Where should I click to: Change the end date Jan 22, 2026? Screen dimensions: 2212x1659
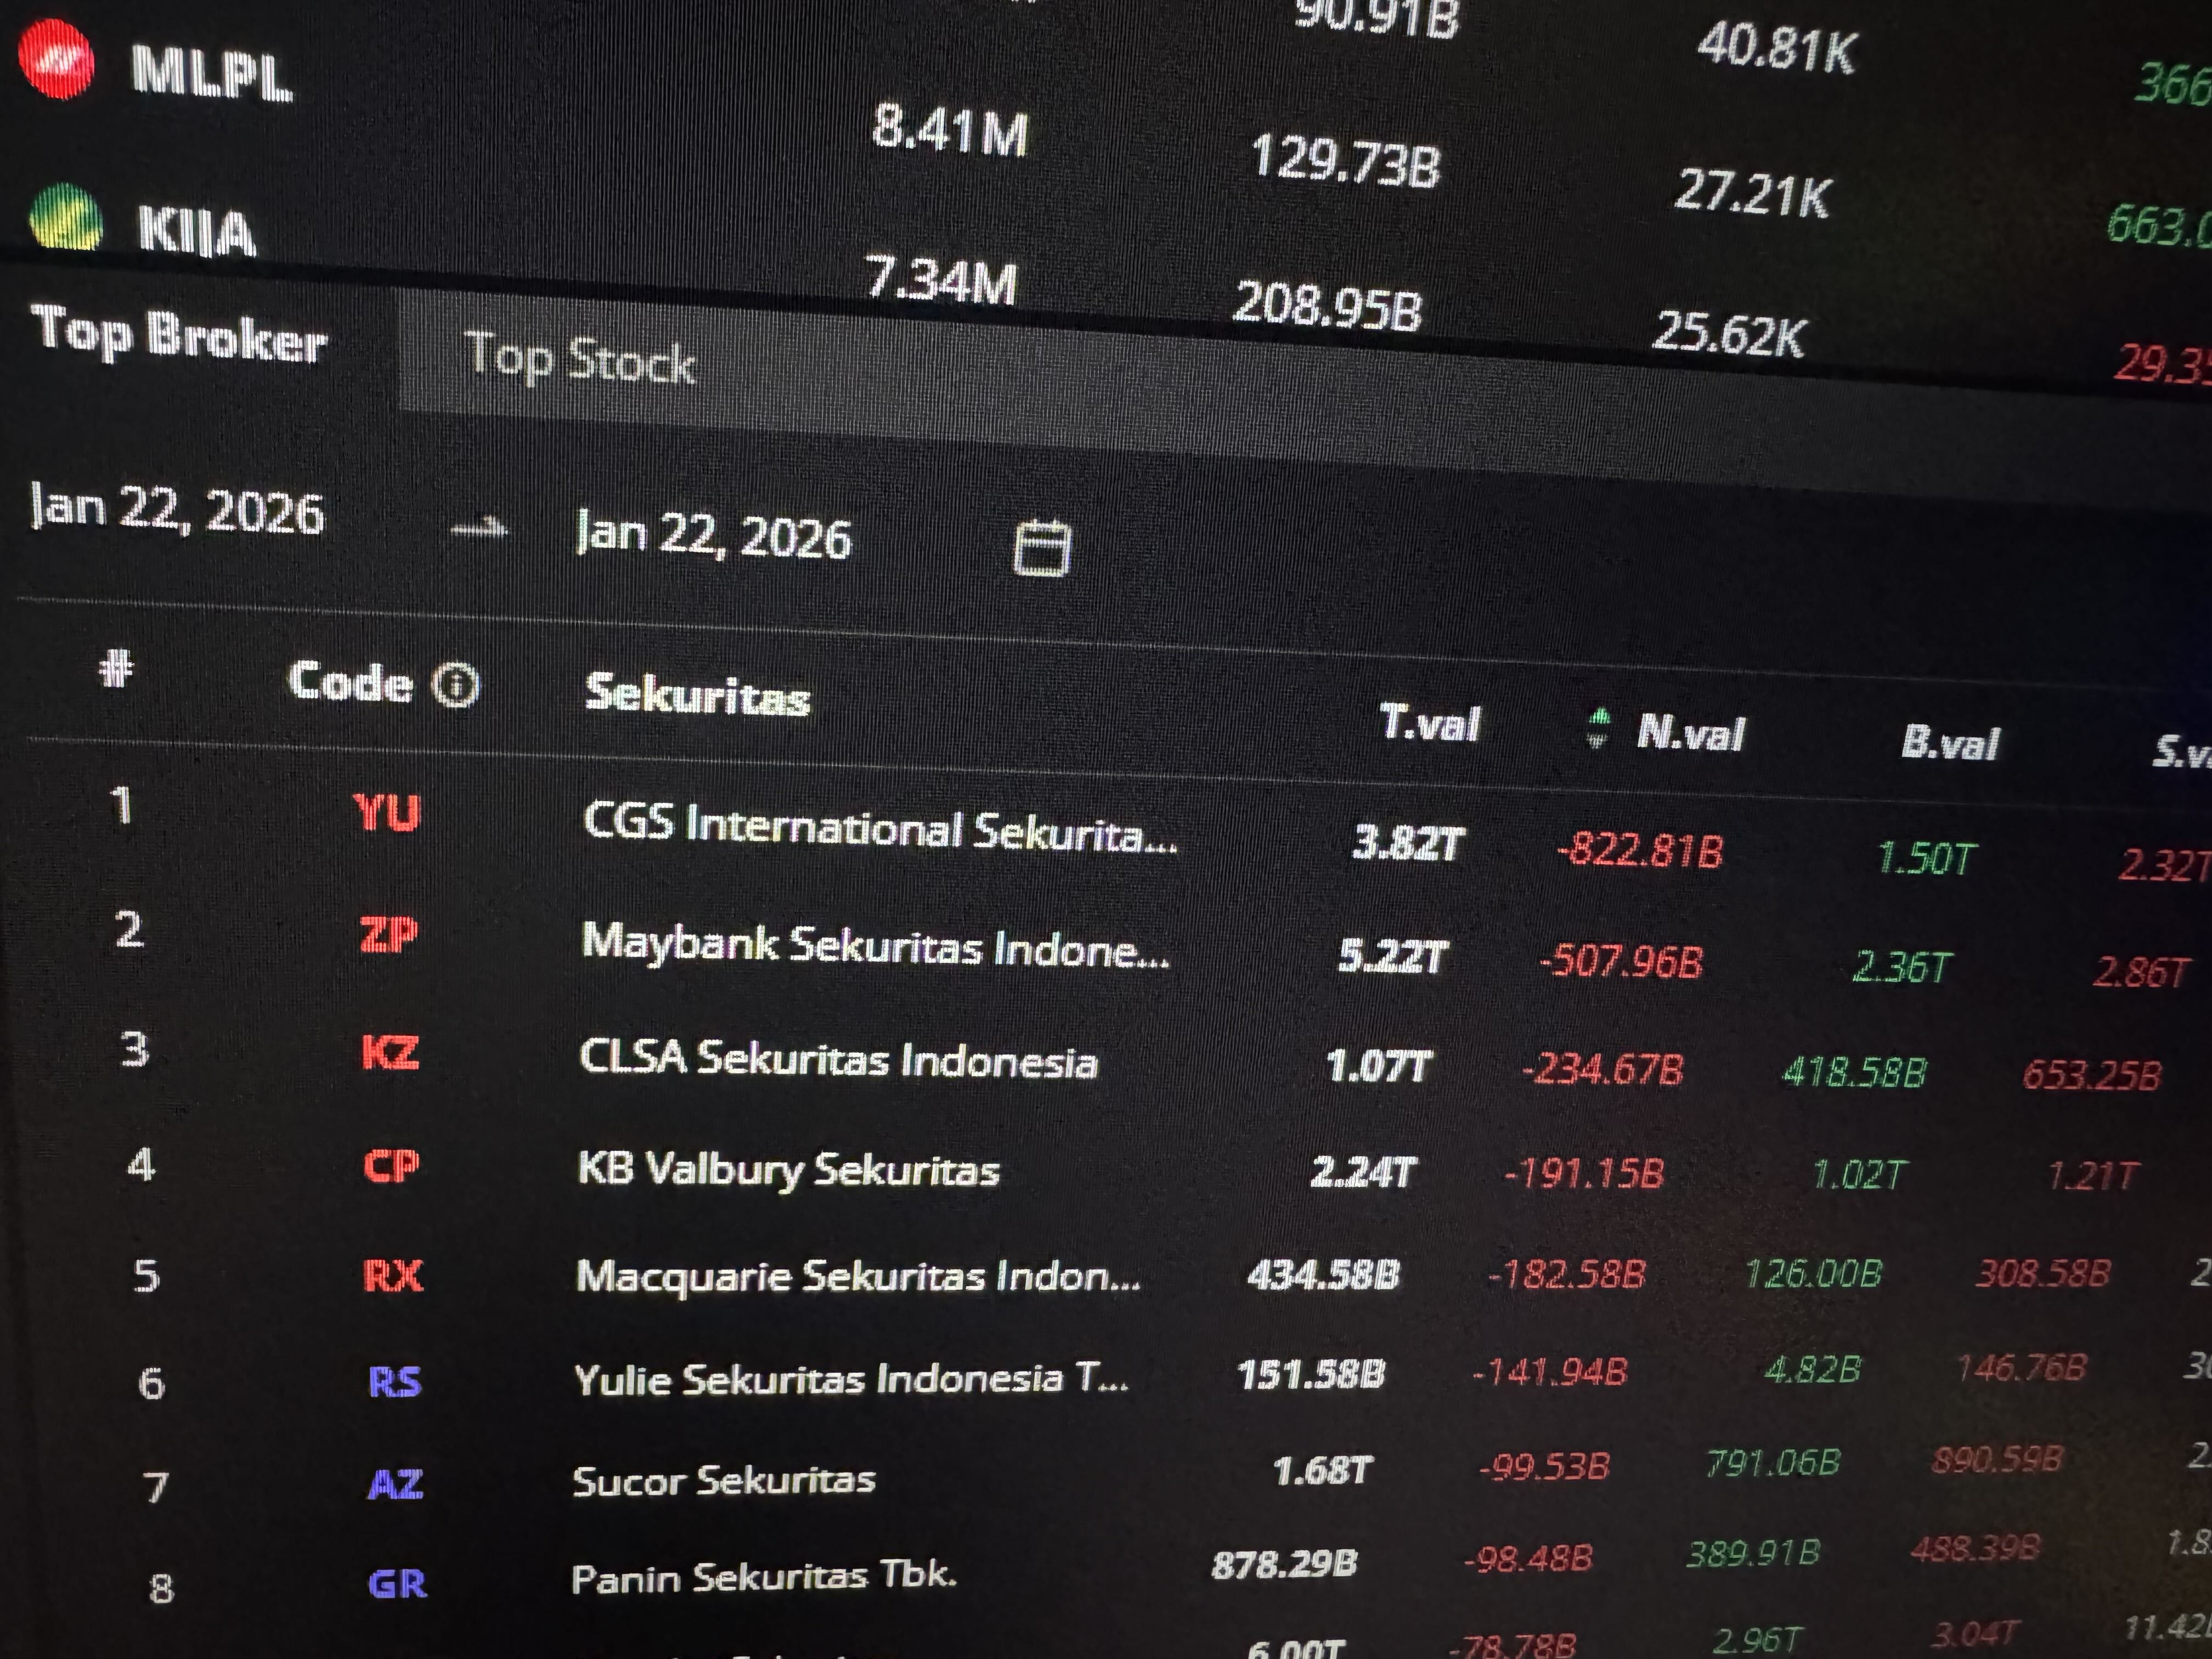click(x=714, y=535)
